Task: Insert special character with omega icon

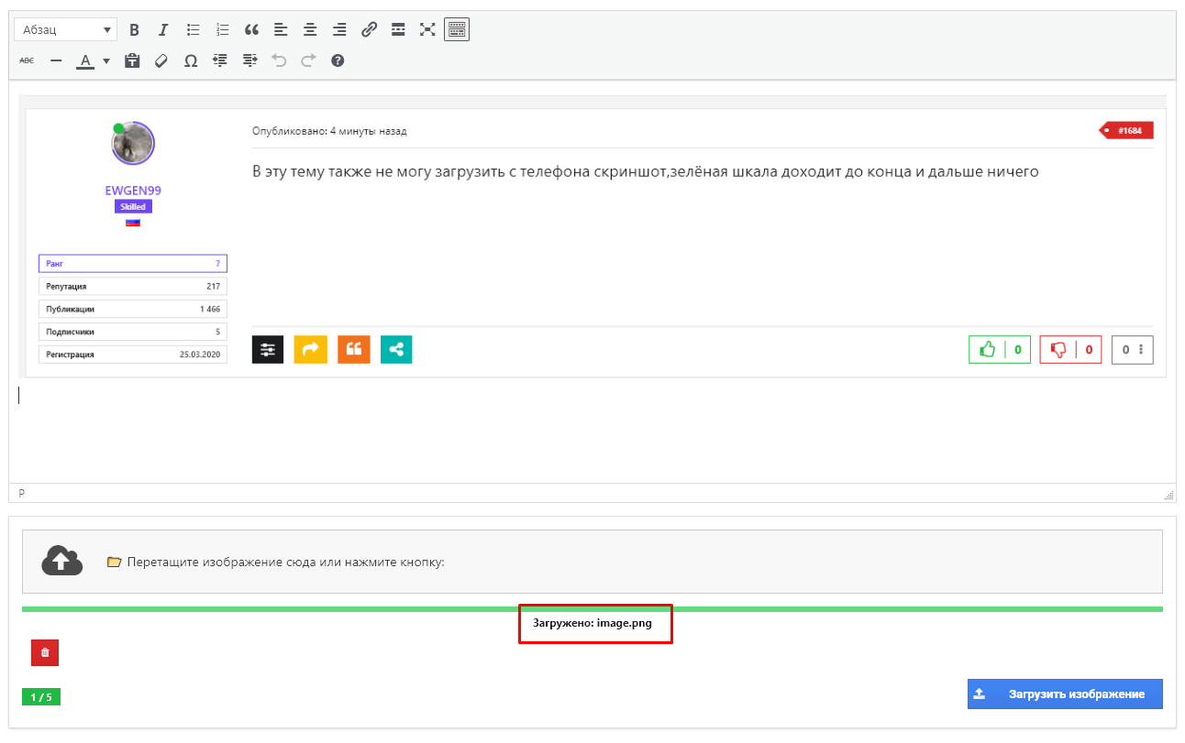Action: (x=191, y=60)
